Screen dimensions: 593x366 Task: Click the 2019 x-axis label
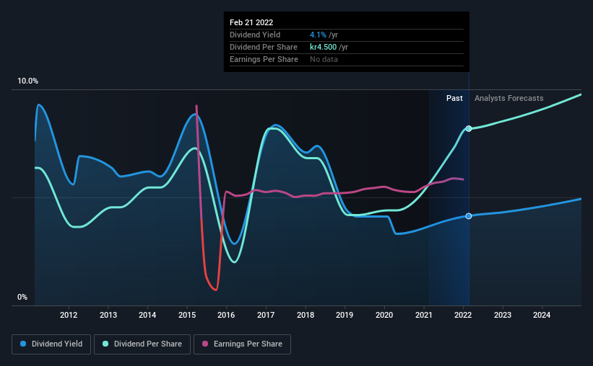click(x=345, y=315)
